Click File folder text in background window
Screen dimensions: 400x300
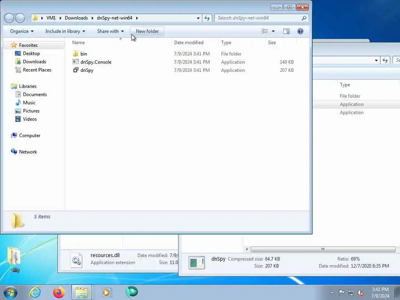point(350,96)
